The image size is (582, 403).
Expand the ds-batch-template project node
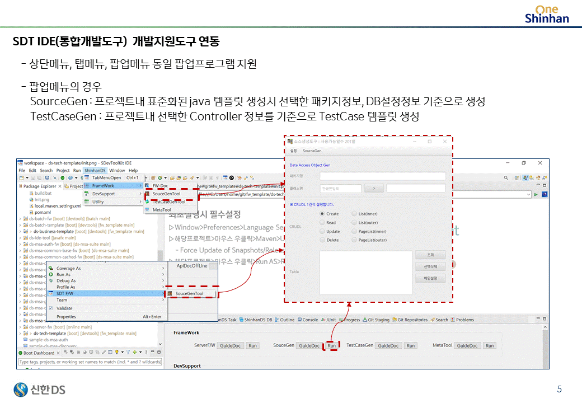pyautogui.click(x=20, y=225)
